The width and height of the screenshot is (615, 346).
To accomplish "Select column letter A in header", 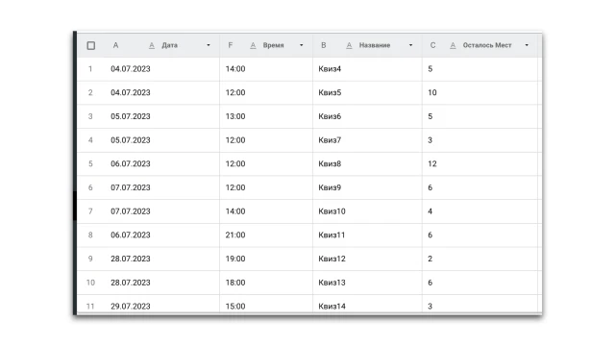I will coord(115,45).
